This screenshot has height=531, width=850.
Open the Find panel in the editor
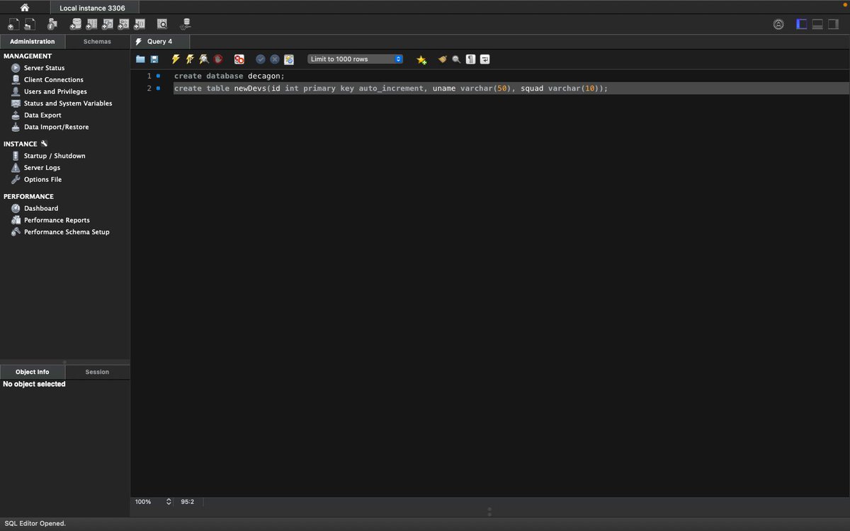coord(456,59)
